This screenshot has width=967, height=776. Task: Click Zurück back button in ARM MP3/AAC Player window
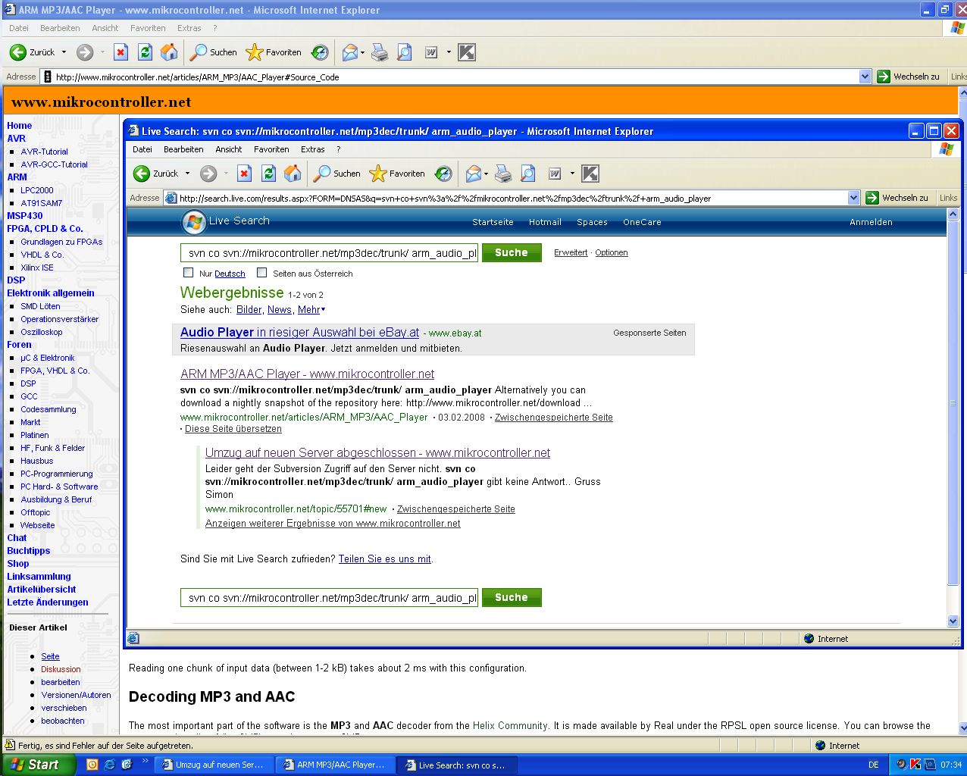32,52
